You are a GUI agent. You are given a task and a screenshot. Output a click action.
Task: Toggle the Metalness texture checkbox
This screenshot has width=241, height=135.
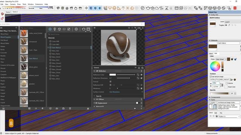pos(142,88)
